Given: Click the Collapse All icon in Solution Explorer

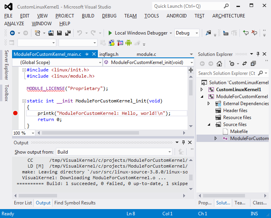Looking at the screenshot, I should [253, 64].
